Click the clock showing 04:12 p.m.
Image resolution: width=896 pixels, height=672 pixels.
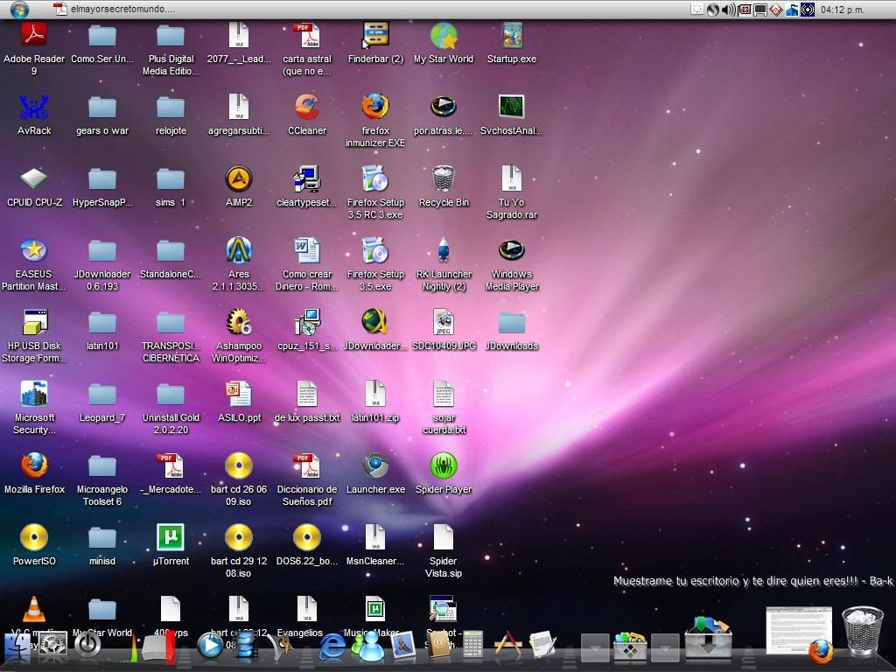coord(843,10)
